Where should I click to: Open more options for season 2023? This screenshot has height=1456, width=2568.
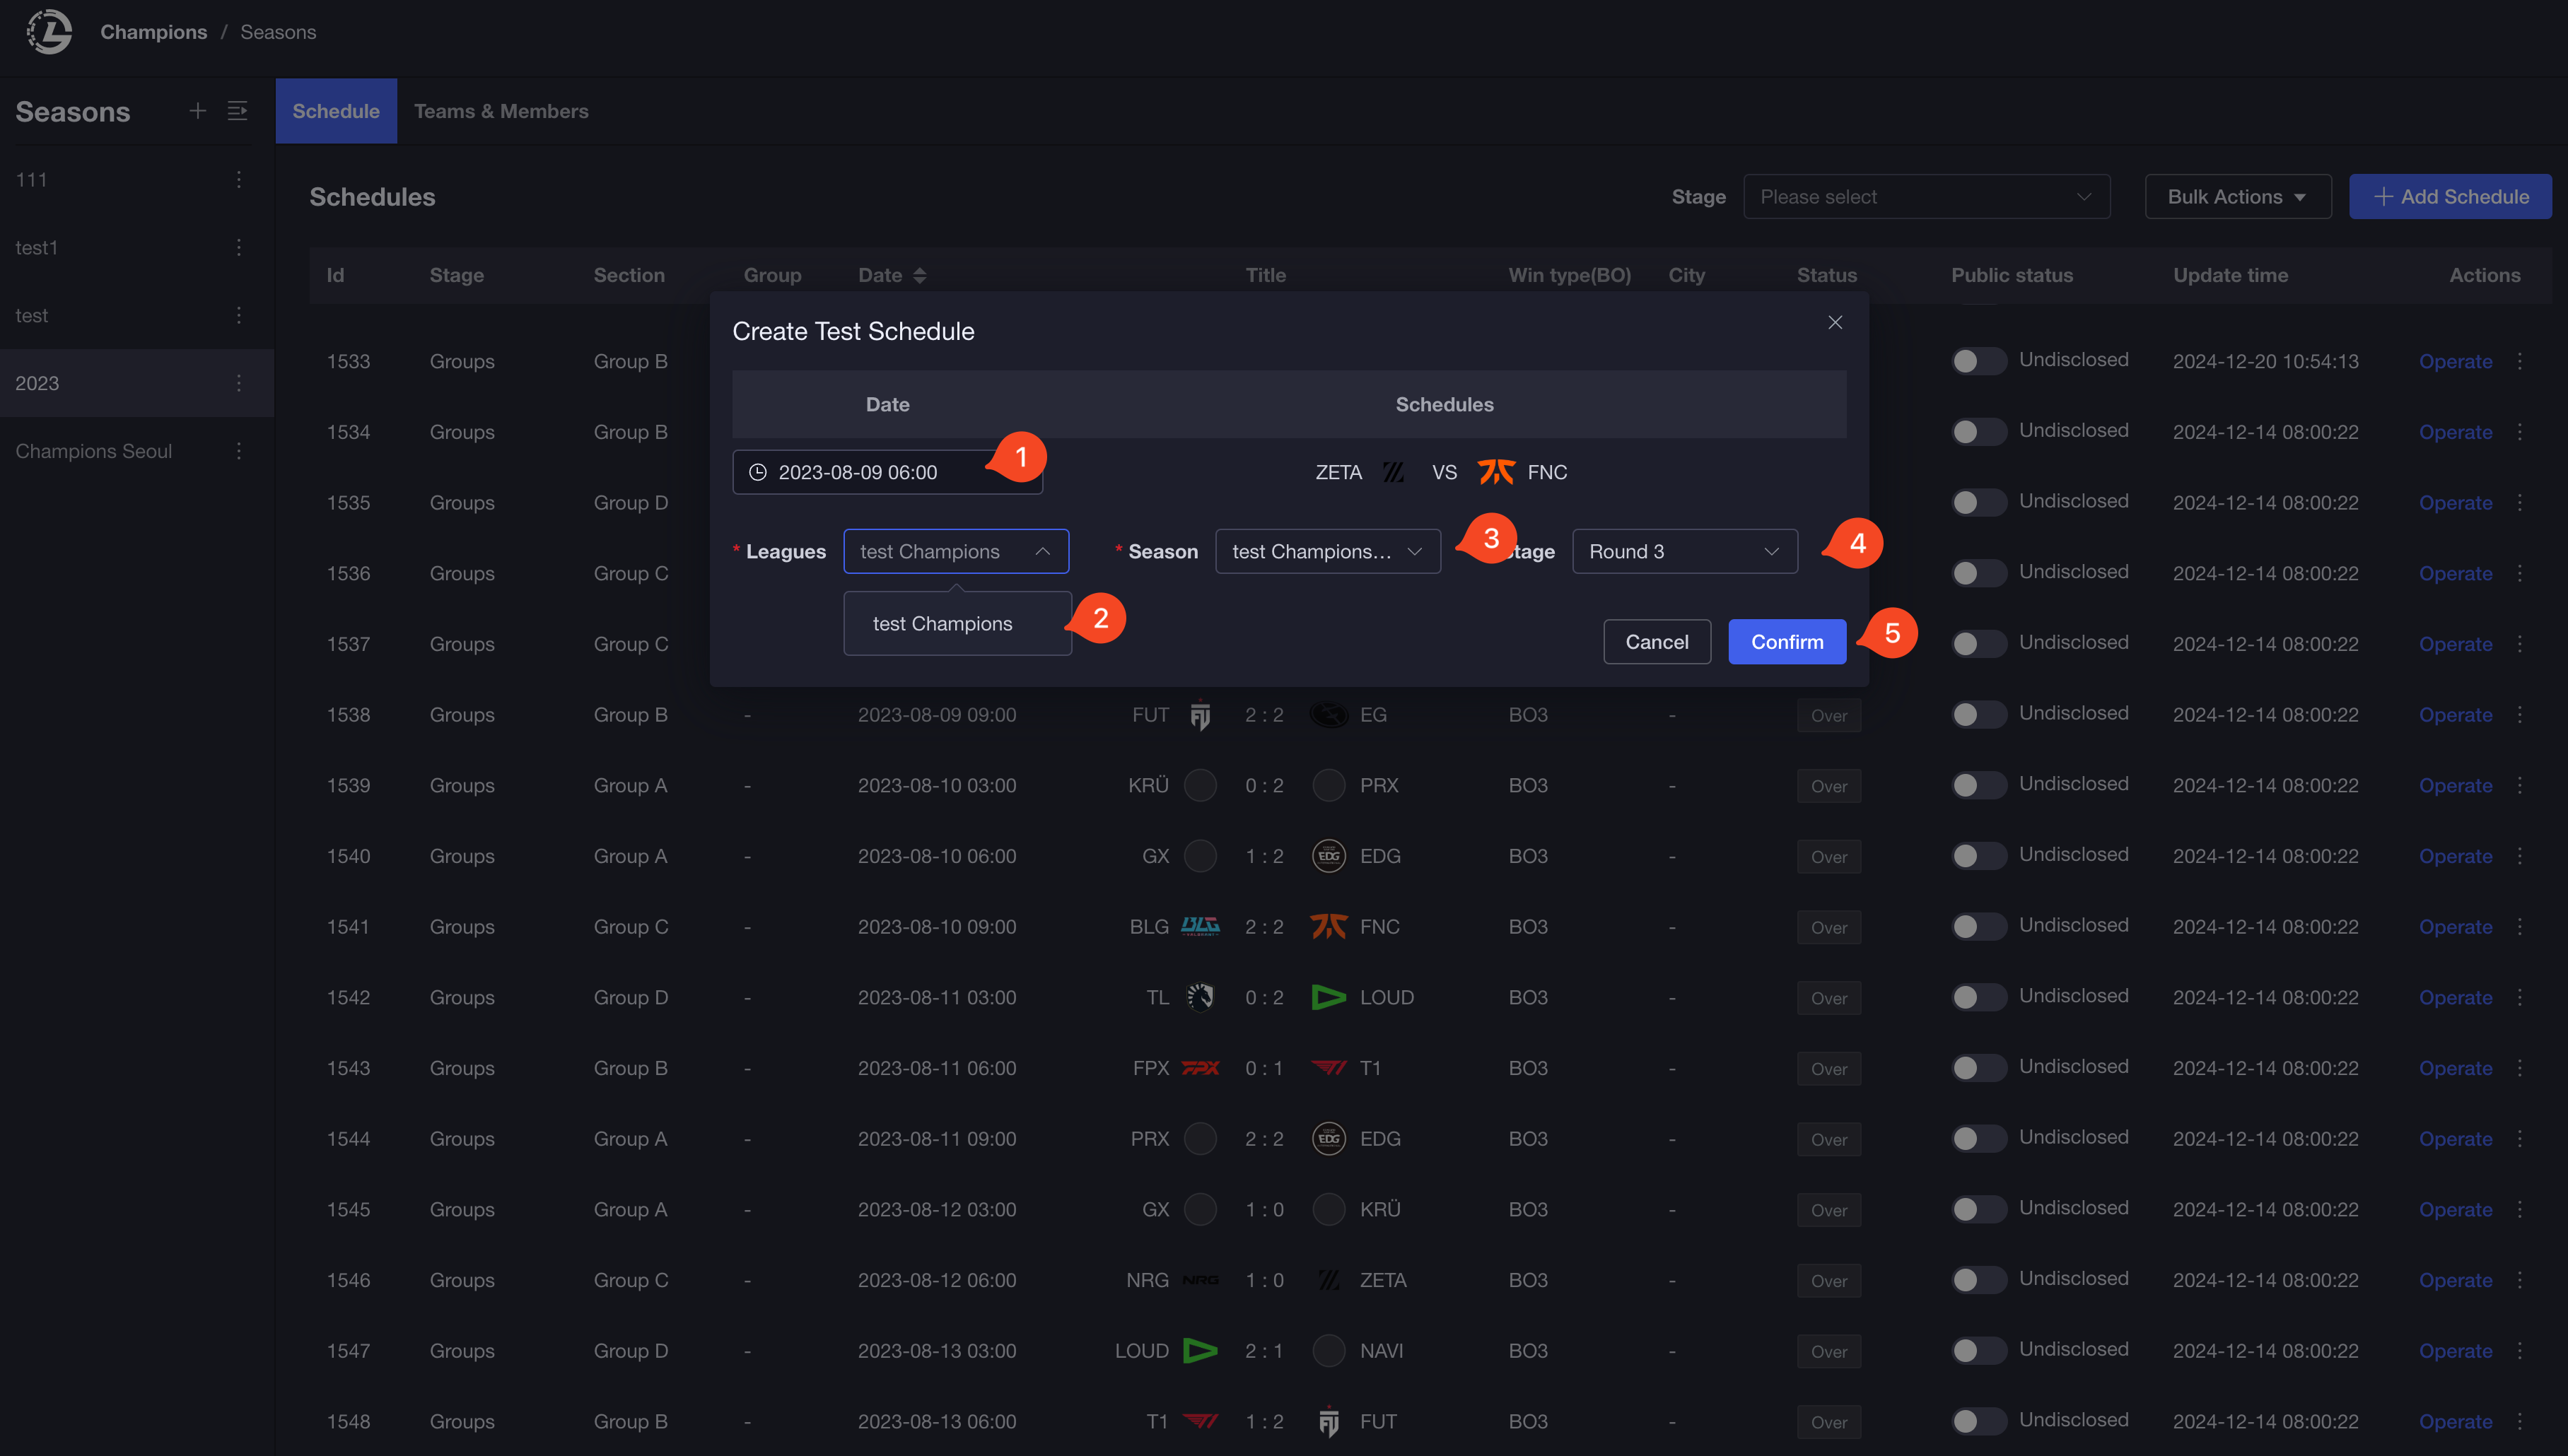[238, 383]
